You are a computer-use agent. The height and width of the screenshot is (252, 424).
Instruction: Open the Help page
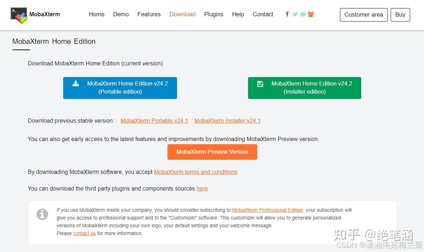tap(238, 14)
